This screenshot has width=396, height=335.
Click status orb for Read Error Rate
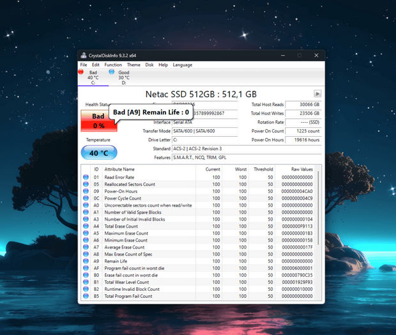86,177
